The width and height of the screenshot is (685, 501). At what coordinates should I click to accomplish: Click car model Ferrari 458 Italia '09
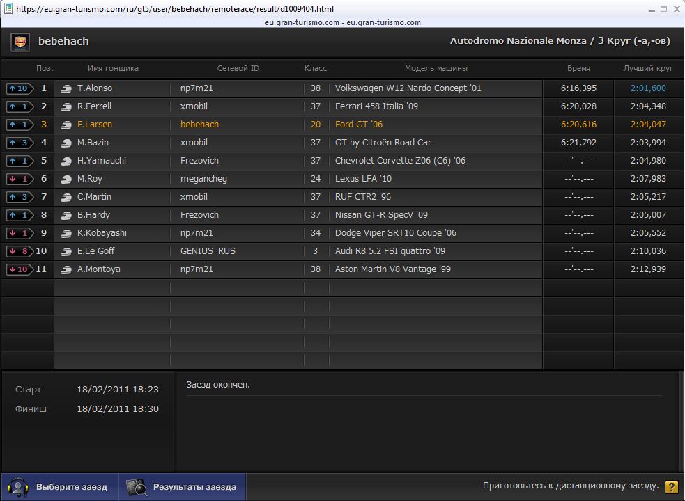(376, 106)
